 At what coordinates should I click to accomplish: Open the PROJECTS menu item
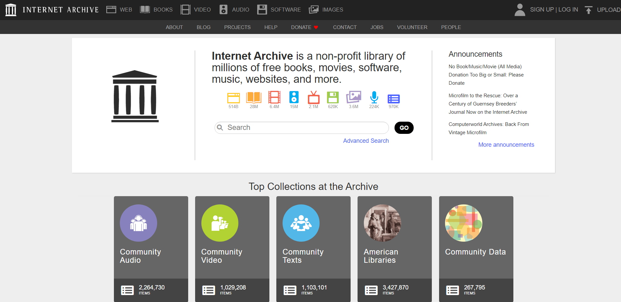point(237,27)
